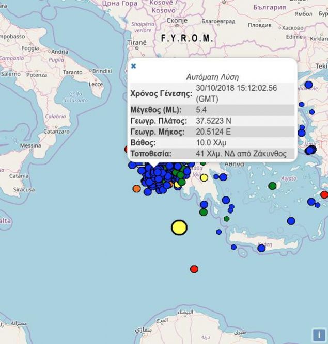Click the small yellow marker near Athens

pyautogui.click(x=204, y=178)
